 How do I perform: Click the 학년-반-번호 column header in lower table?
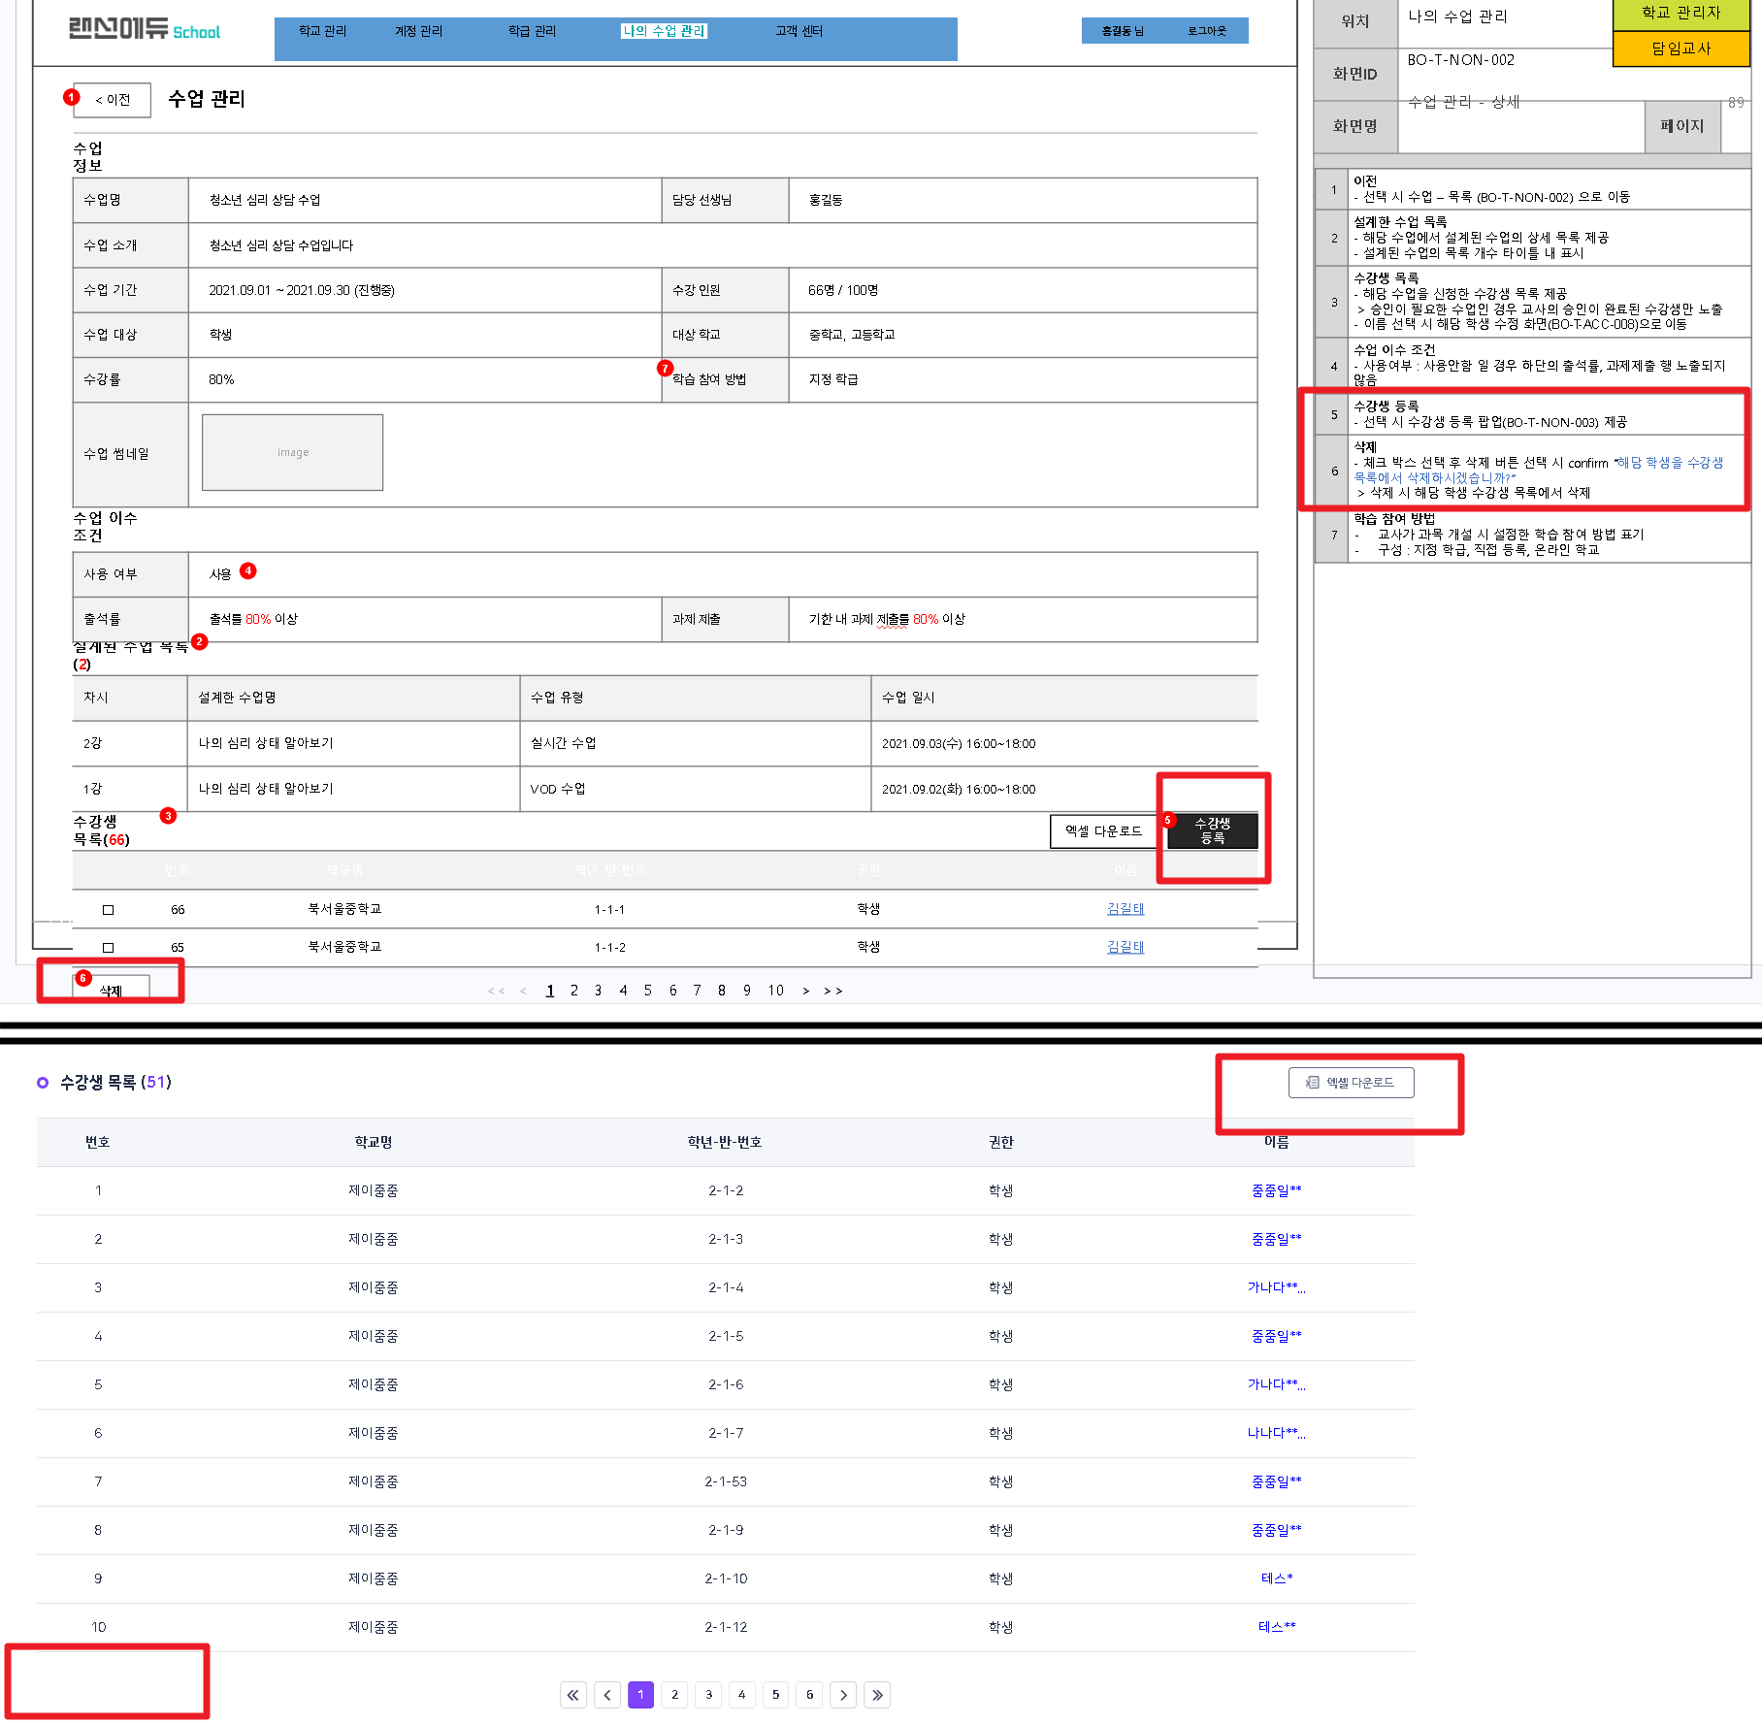725,1142
